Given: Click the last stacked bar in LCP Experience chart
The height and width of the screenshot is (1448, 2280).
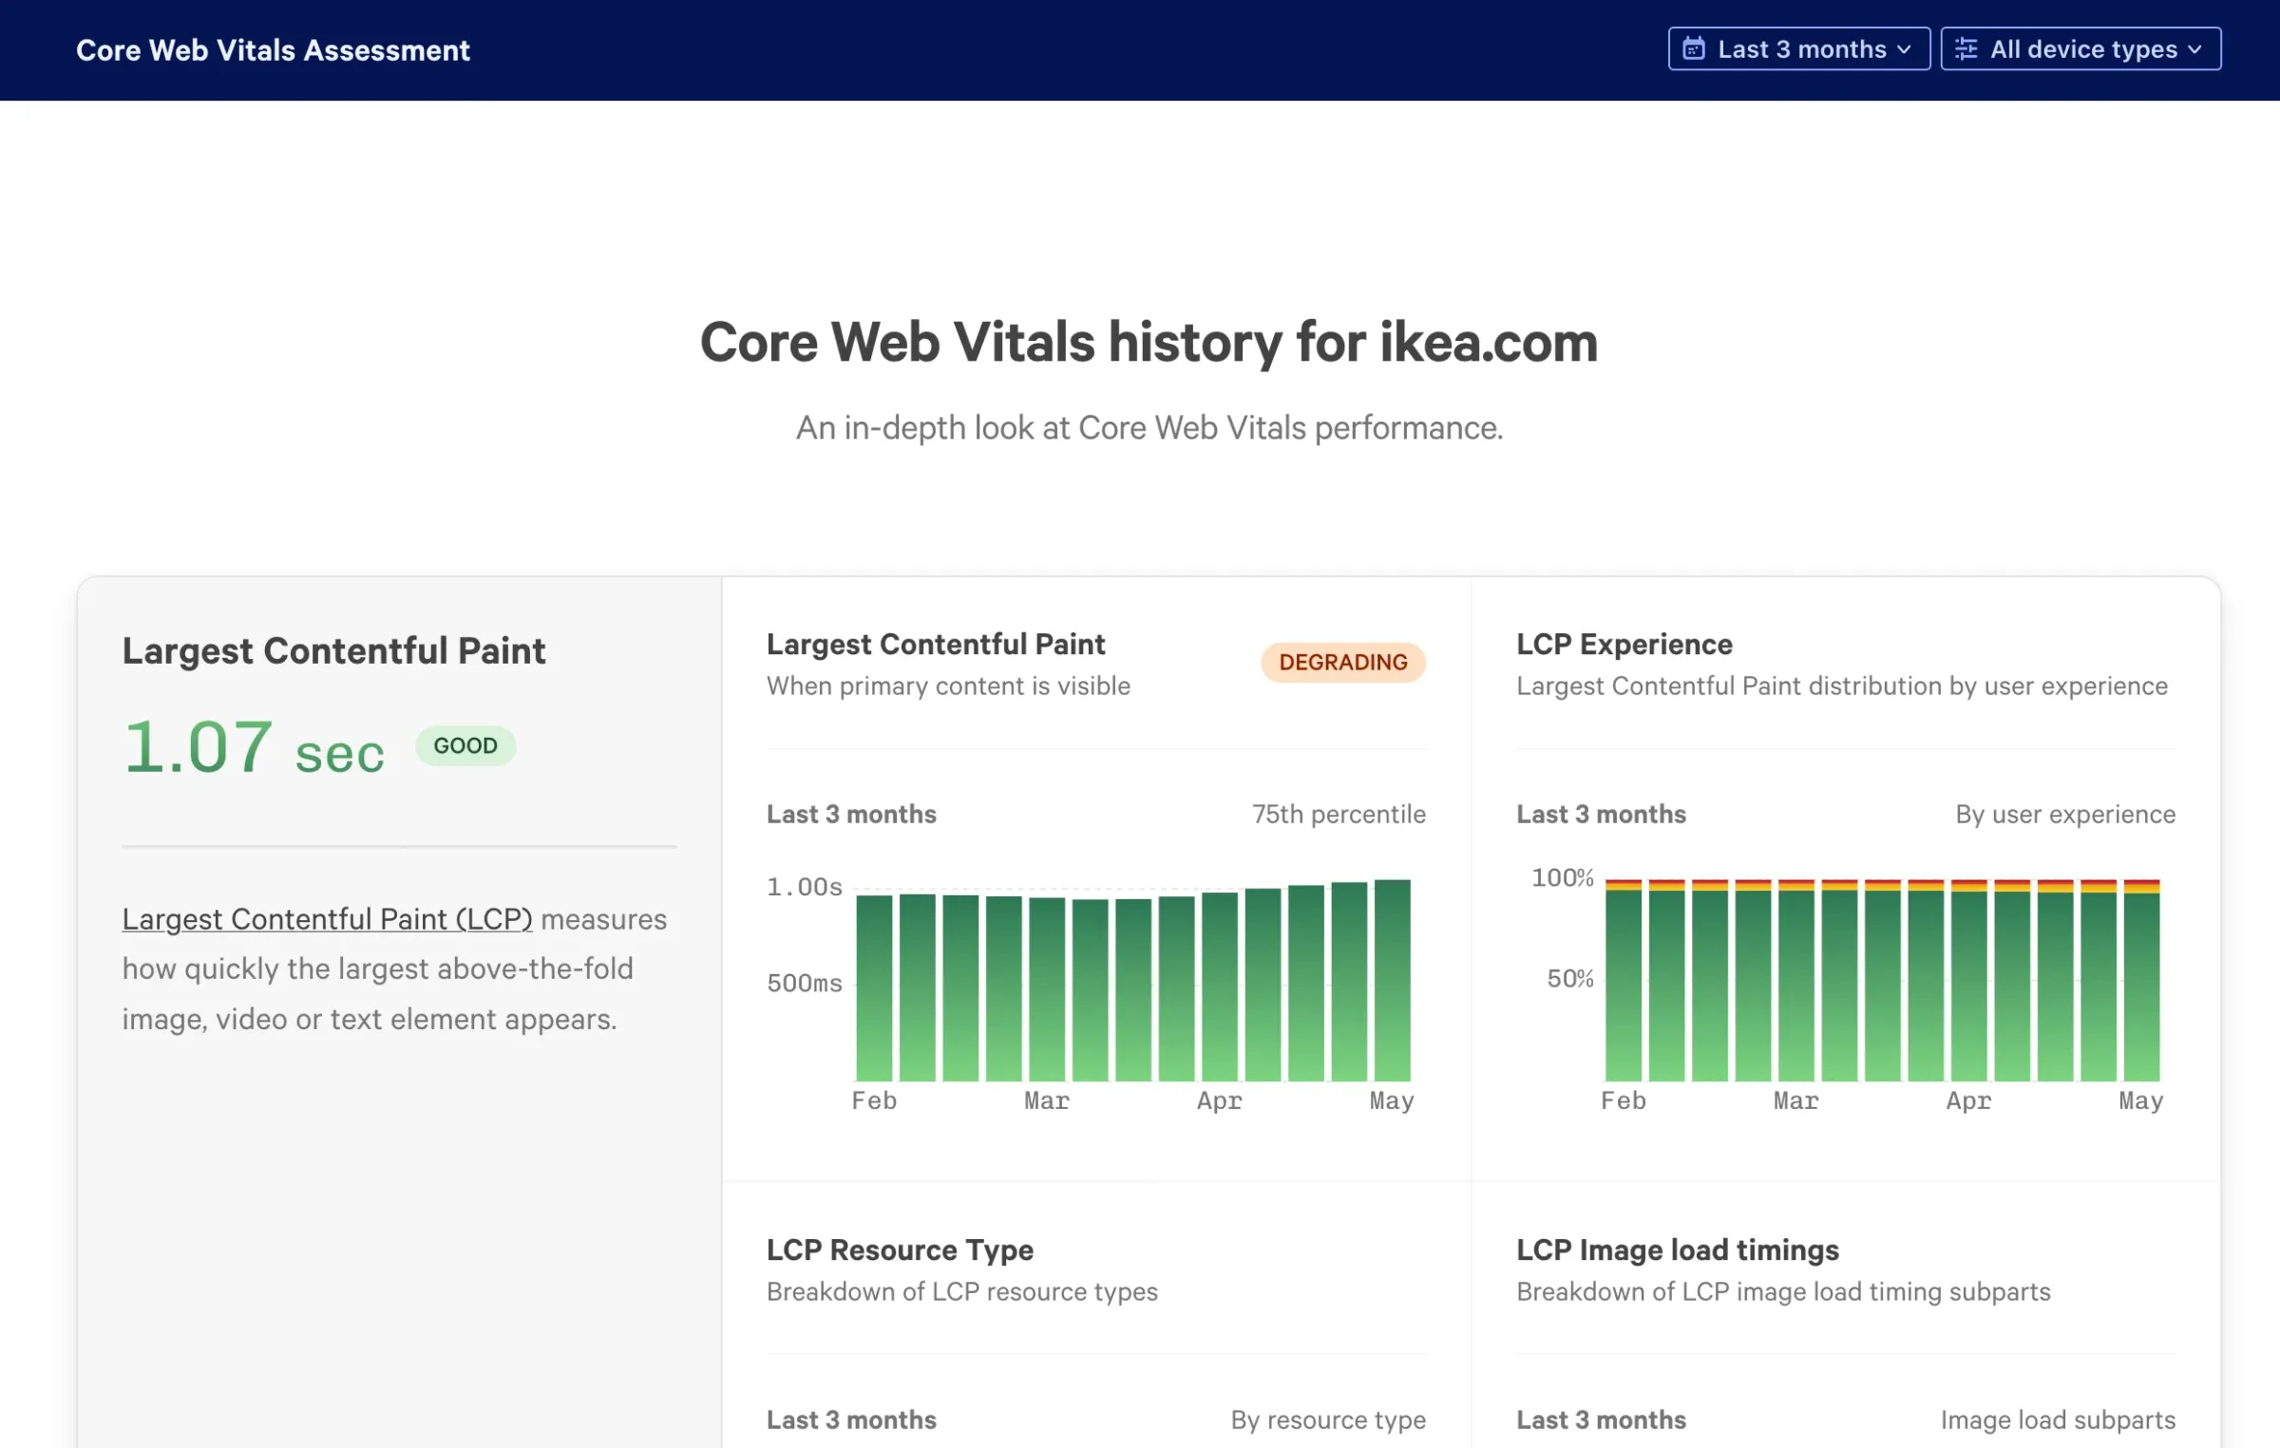Looking at the screenshot, I should [x=2141, y=980].
